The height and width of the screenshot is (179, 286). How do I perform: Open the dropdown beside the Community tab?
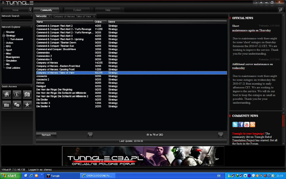click(x=61, y=10)
